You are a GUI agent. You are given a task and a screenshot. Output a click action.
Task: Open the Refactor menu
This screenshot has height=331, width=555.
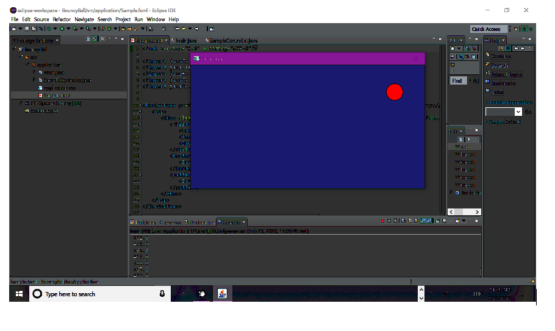[x=62, y=20]
